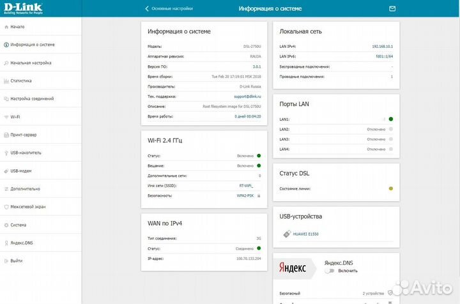The image size is (460, 304).
Task: Click the exit icon beside Выйти
Action: point(6,261)
